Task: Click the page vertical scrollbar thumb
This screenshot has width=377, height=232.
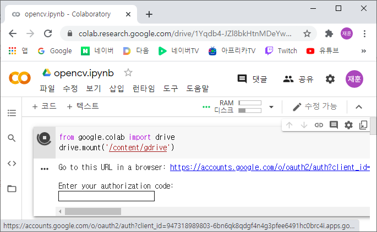Action: coord(373,127)
